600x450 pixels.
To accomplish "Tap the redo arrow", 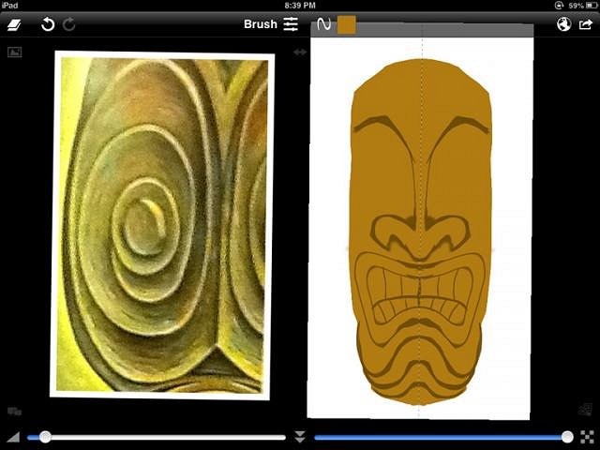I will (x=69, y=24).
